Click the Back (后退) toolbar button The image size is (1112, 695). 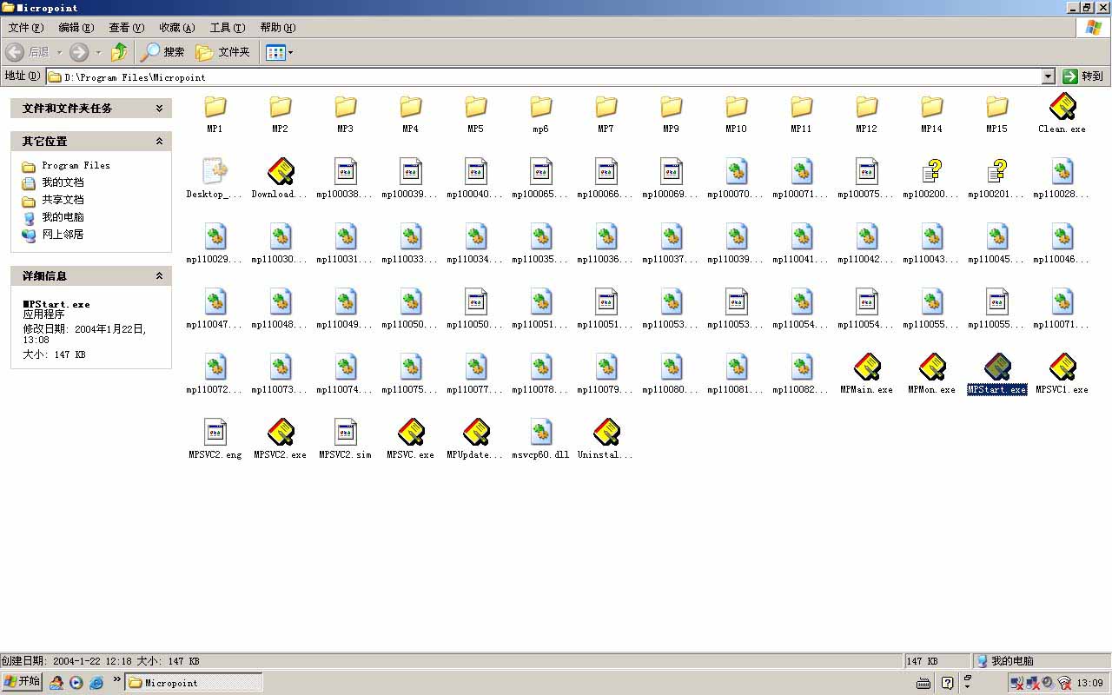click(x=27, y=52)
